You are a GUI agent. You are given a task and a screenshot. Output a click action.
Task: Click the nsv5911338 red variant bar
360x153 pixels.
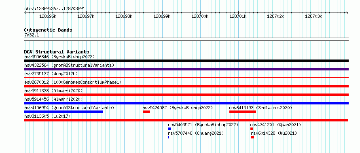coord(186,95)
